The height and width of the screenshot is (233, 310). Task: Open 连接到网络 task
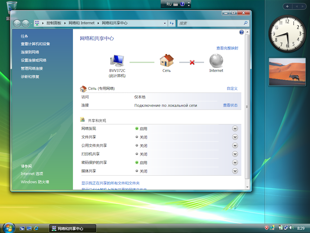pyautogui.click(x=30, y=52)
